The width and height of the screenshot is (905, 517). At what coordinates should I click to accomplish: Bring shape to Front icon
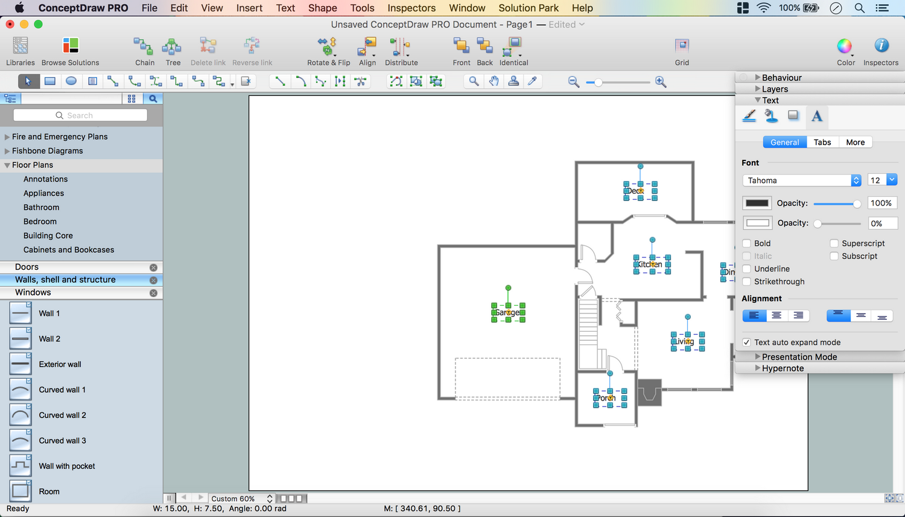point(461,47)
